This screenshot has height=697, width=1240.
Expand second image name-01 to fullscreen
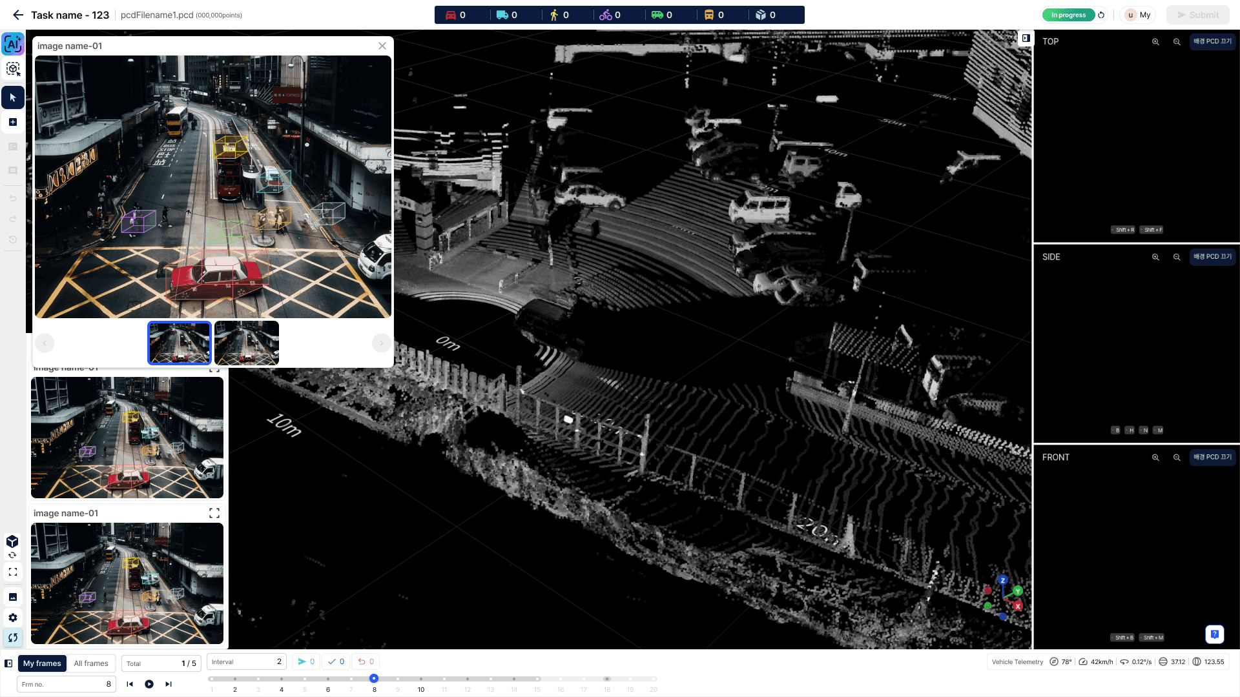tap(214, 513)
